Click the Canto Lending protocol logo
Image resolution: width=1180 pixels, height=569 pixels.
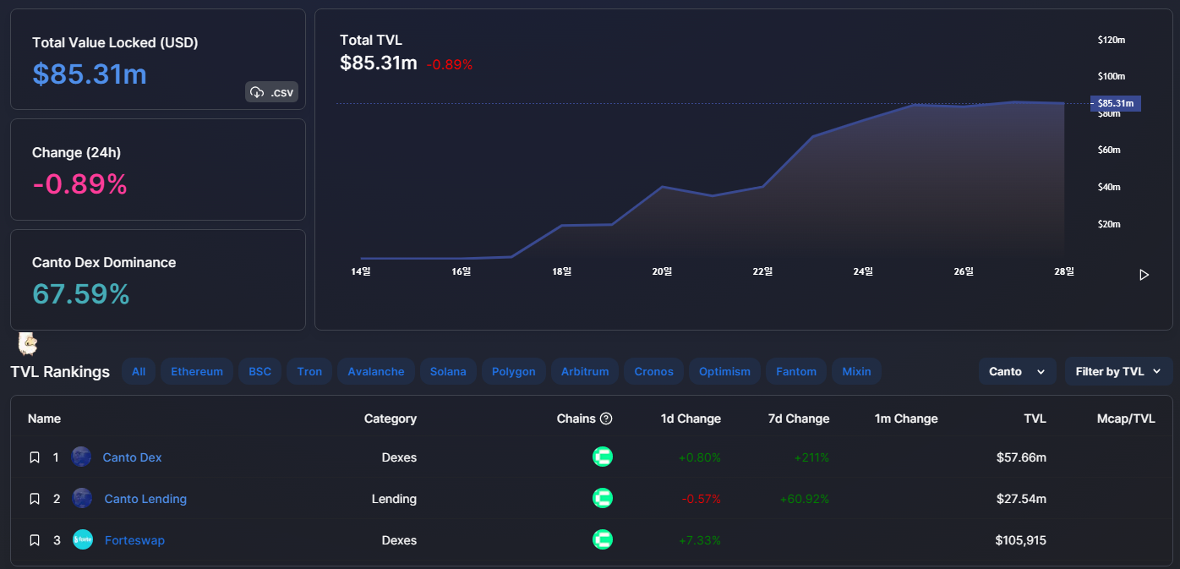(x=82, y=498)
